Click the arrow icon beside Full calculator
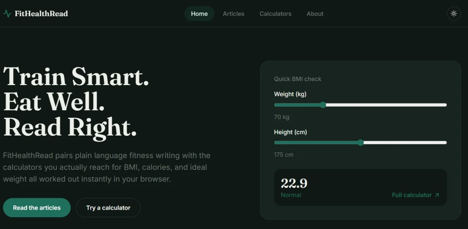The image size is (468, 229). point(437,195)
